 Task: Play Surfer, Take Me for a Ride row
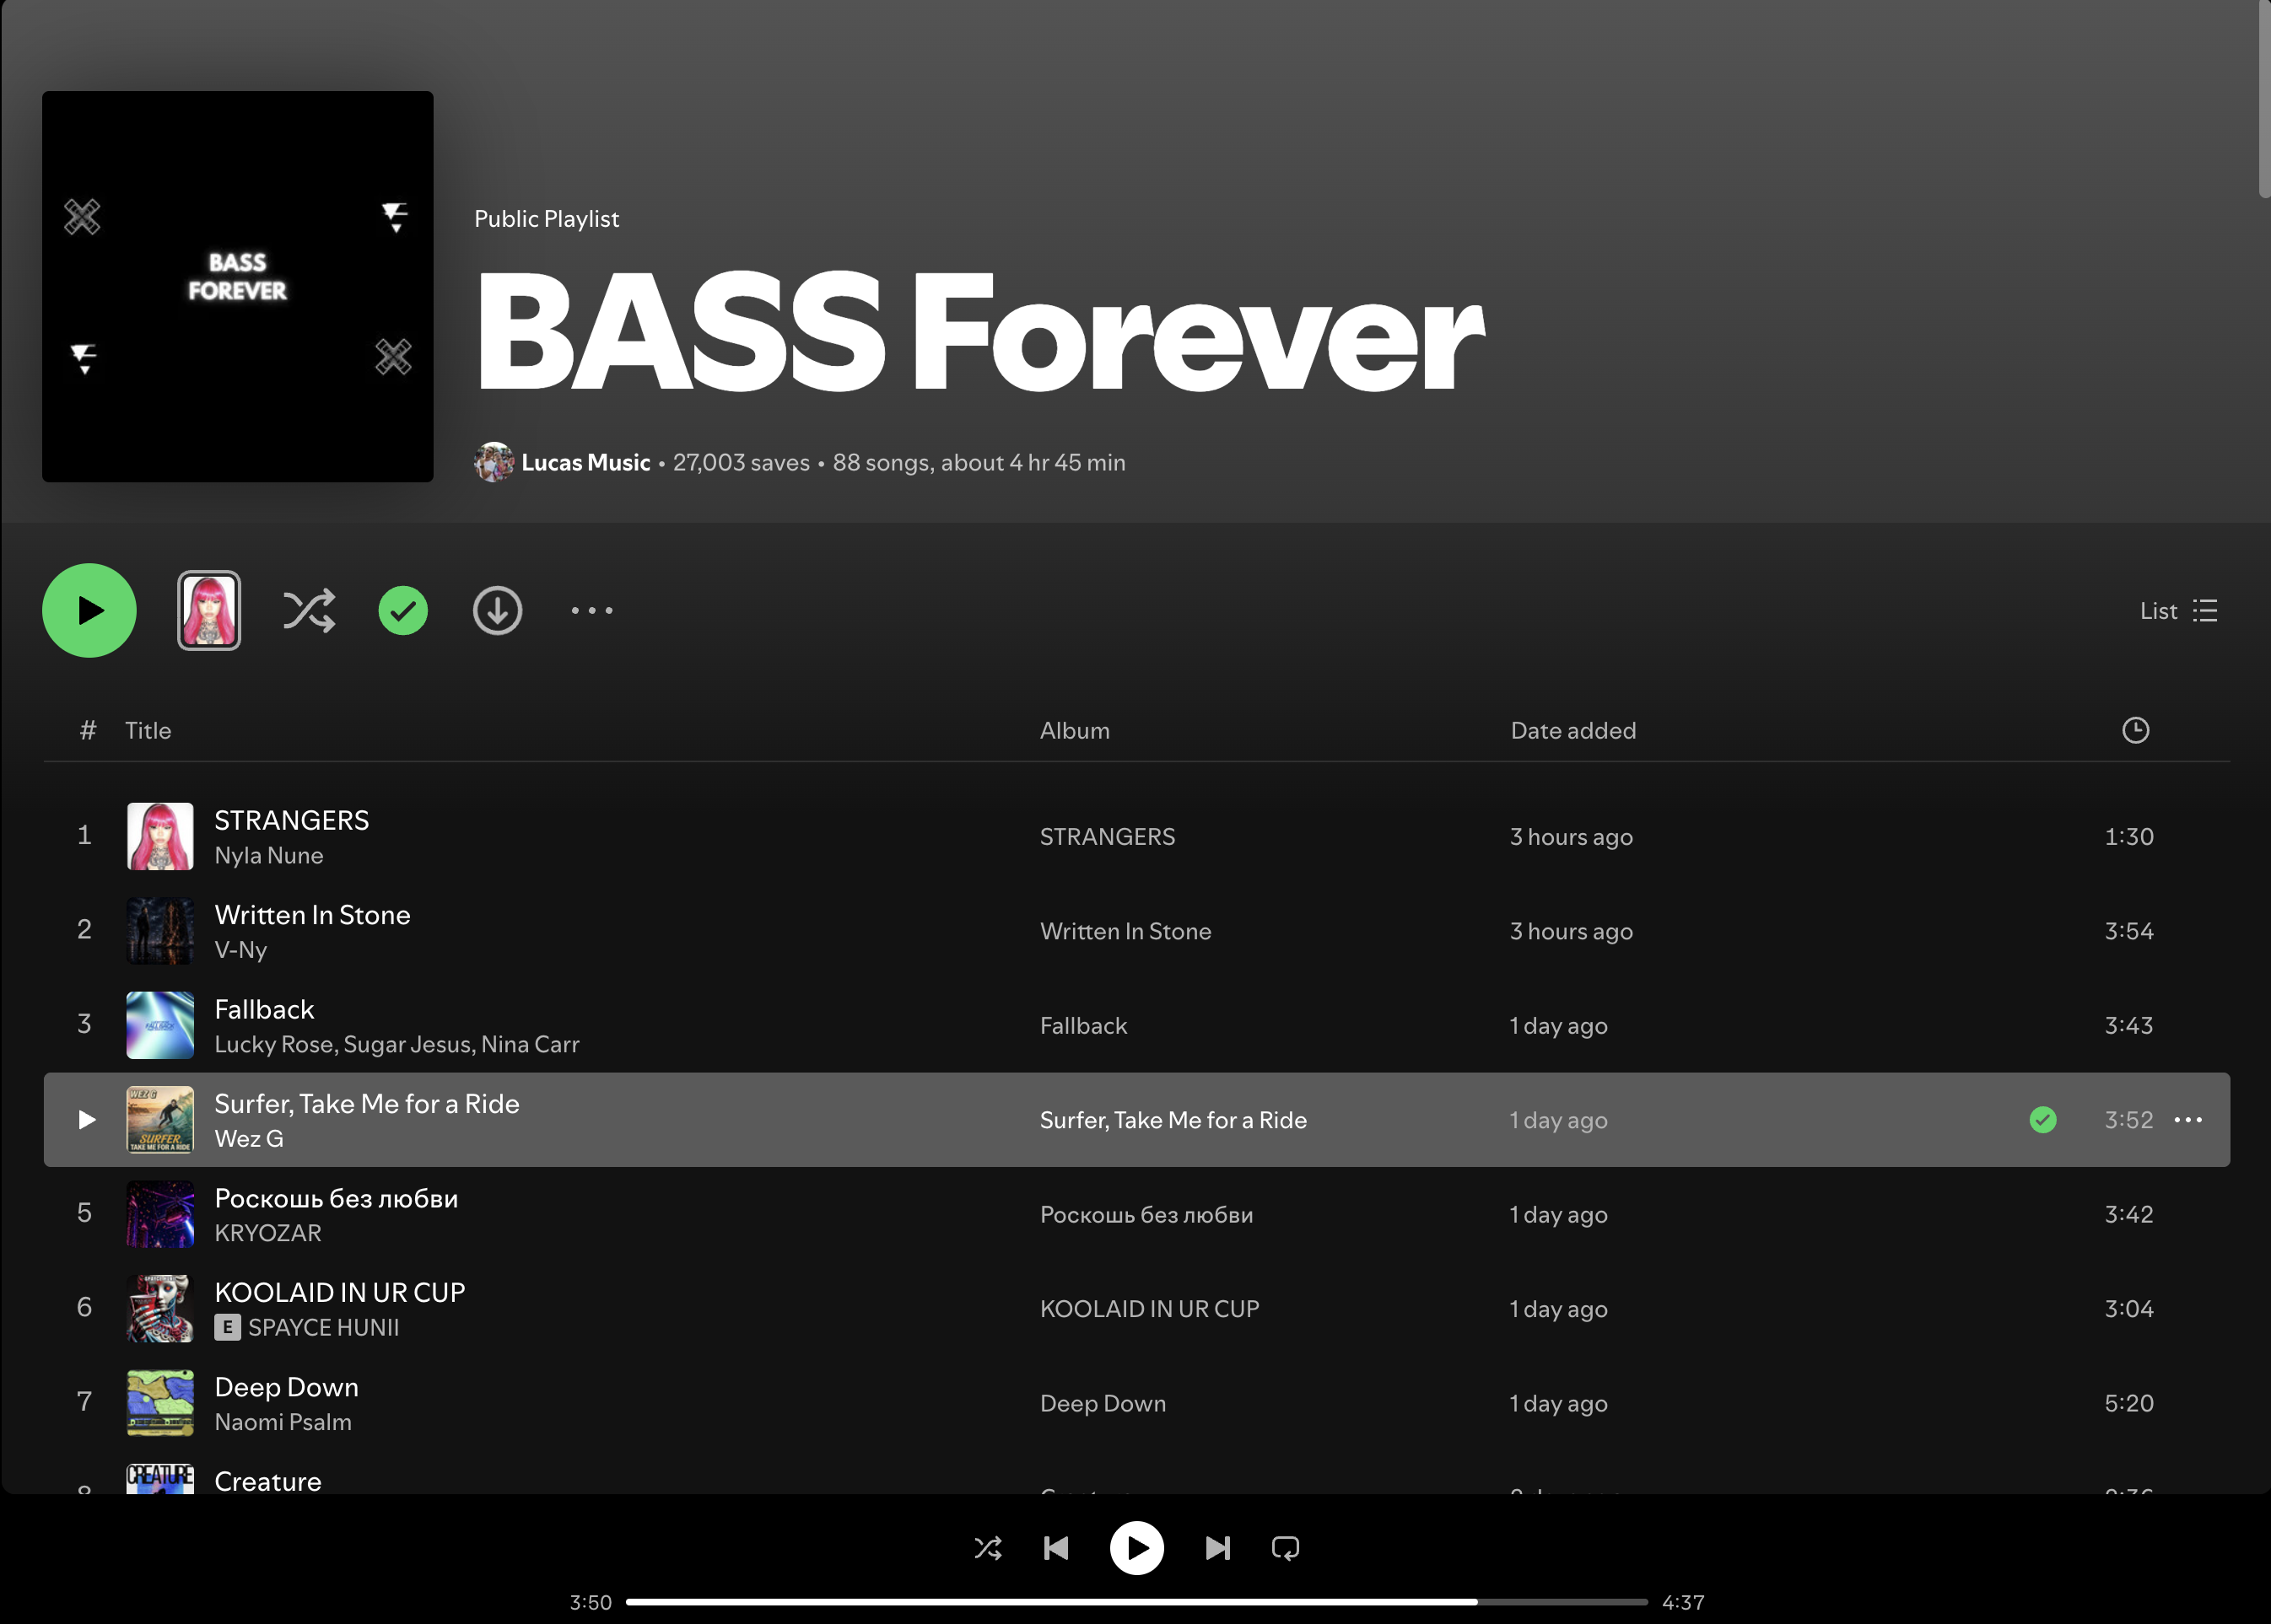pyautogui.click(x=87, y=1120)
